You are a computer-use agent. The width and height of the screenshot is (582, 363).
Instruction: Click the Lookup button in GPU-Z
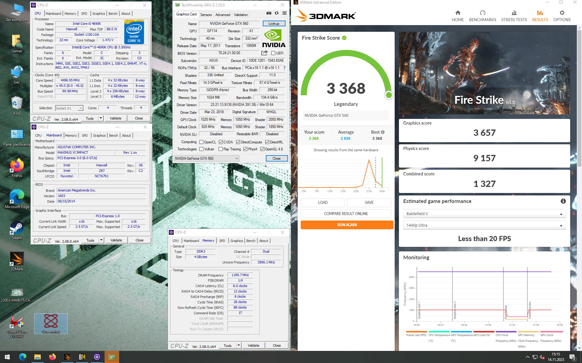click(x=274, y=24)
